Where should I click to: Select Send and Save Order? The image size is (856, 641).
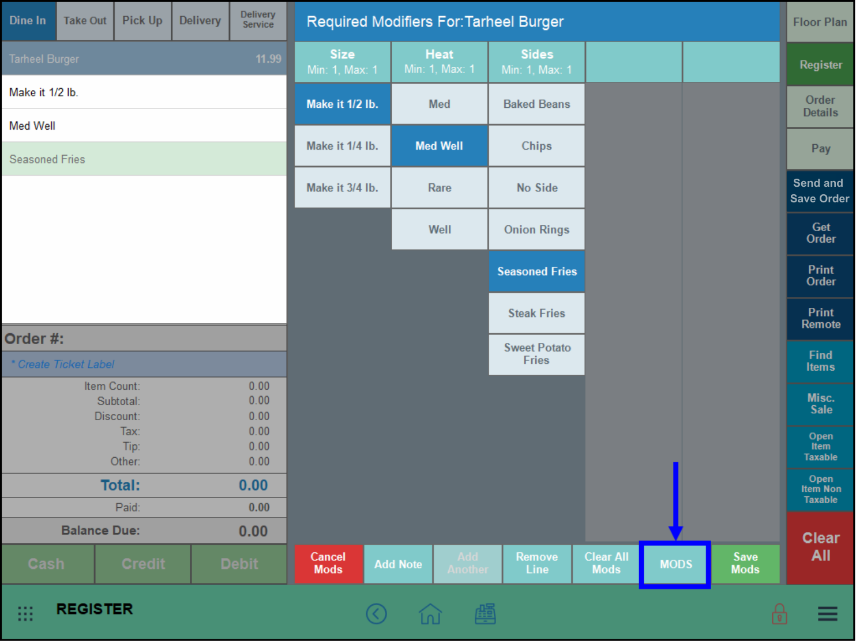coord(819,190)
